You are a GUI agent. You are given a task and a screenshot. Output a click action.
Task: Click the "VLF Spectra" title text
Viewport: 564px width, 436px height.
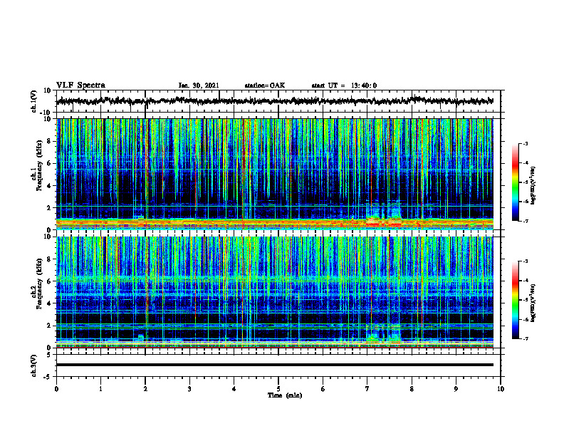point(80,85)
